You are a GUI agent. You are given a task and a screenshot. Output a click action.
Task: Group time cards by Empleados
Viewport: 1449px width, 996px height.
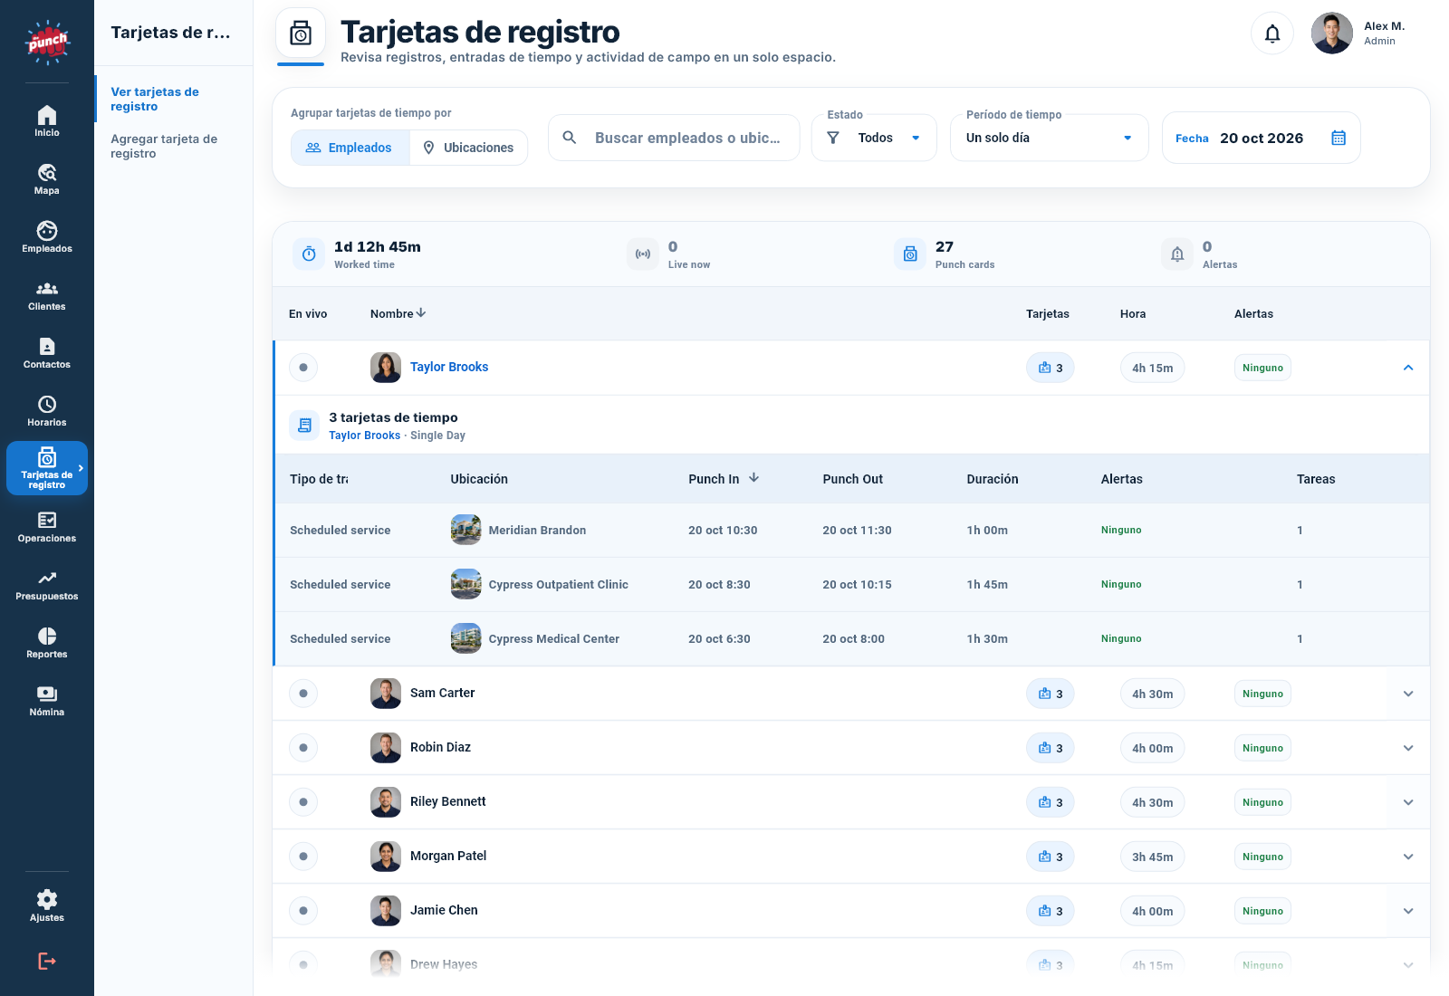pyautogui.click(x=350, y=148)
